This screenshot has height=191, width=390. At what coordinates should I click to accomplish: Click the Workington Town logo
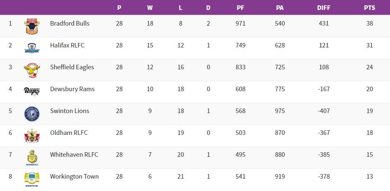pos(31,179)
